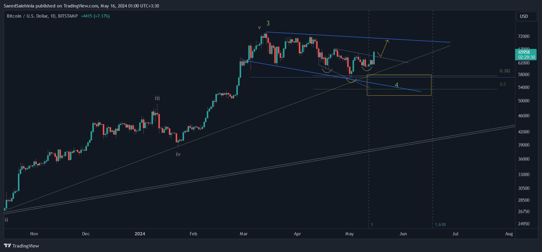Click the SaeedSalehinia published header text

(x=81, y=6)
